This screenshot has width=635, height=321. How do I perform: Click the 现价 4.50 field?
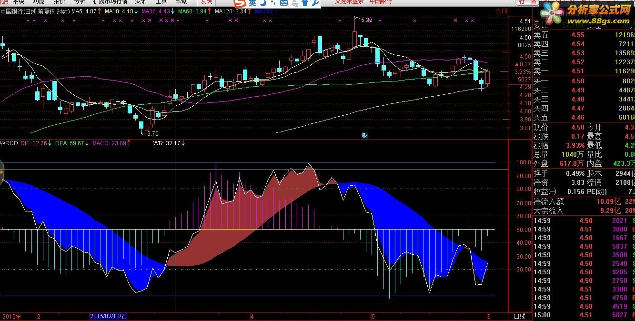(x=558, y=127)
